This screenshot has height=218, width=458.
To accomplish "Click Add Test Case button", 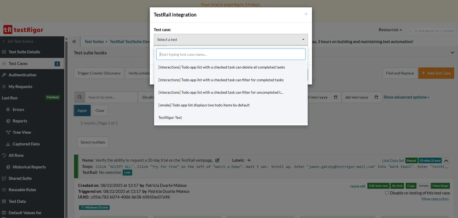I will tap(436, 73).
